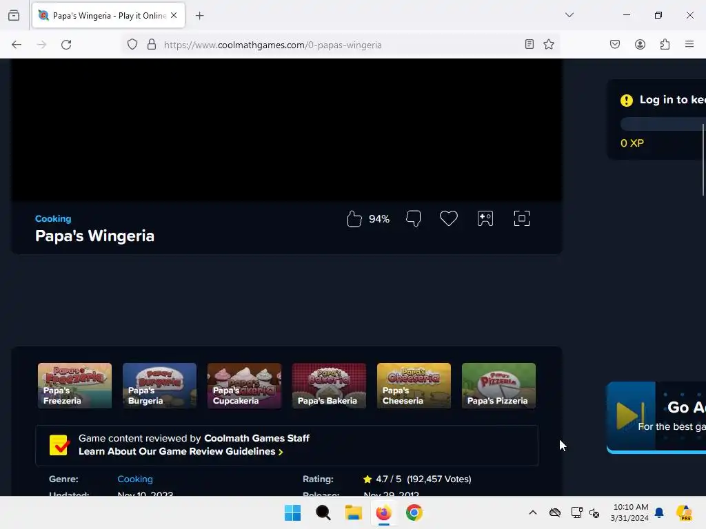
Task: Open the tracking protection shield icon
Action: click(132, 45)
